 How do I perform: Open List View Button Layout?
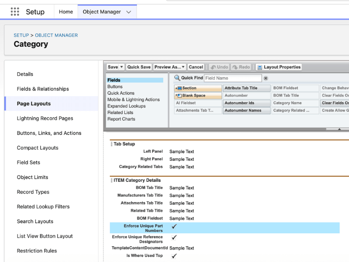tap(45, 236)
